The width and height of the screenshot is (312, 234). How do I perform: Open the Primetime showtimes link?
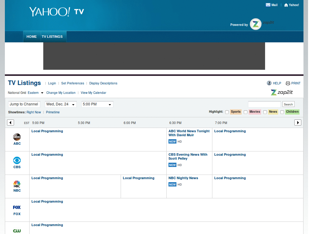coord(53,112)
